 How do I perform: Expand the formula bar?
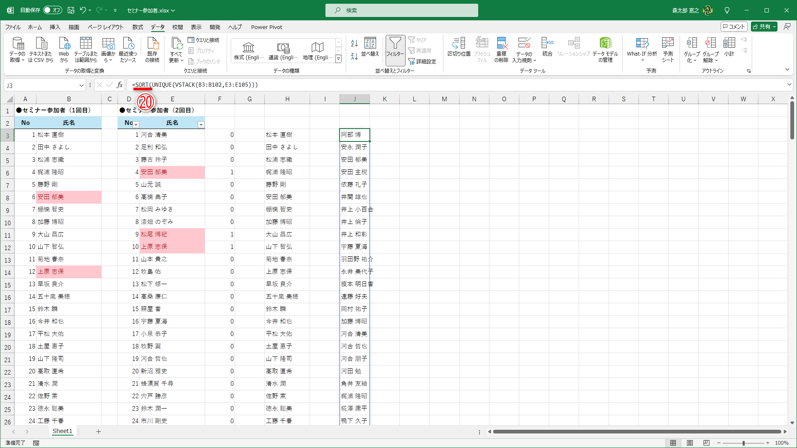[x=789, y=85]
